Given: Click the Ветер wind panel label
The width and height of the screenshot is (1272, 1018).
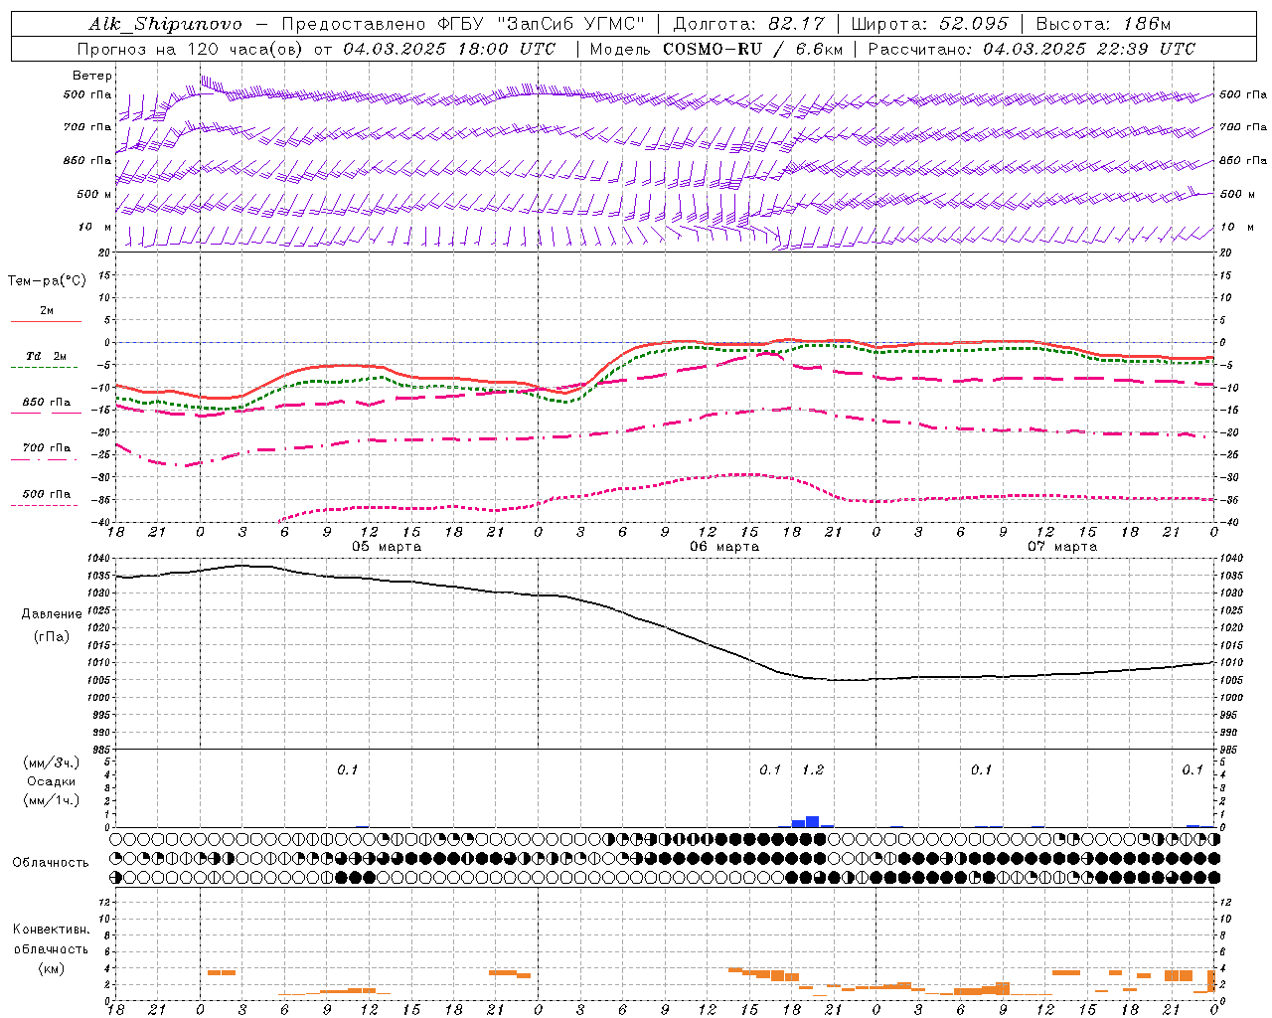Looking at the screenshot, I should click(x=92, y=76).
